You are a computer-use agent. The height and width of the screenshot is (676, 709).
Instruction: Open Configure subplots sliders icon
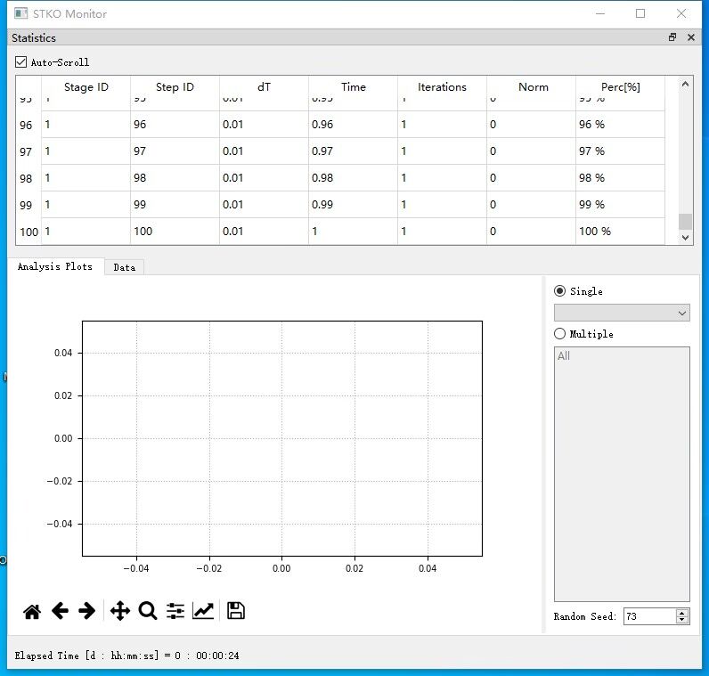tap(175, 611)
